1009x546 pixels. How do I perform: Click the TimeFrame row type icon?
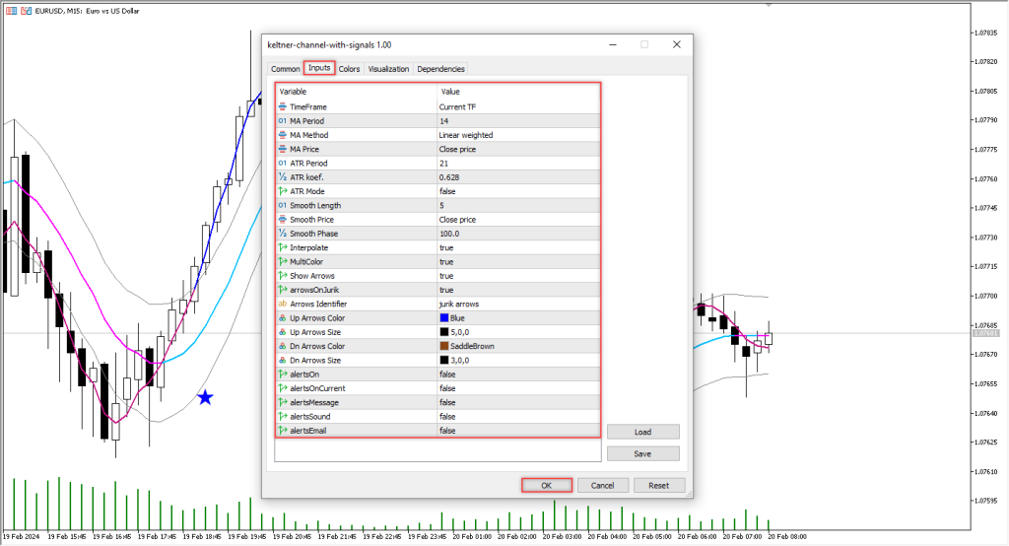pos(283,106)
